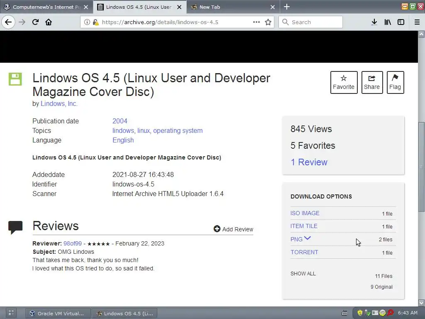This screenshot has height=319, width=425.
Task: Focus the Lindows OS 4.5 taskbar item
Action: (125, 313)
